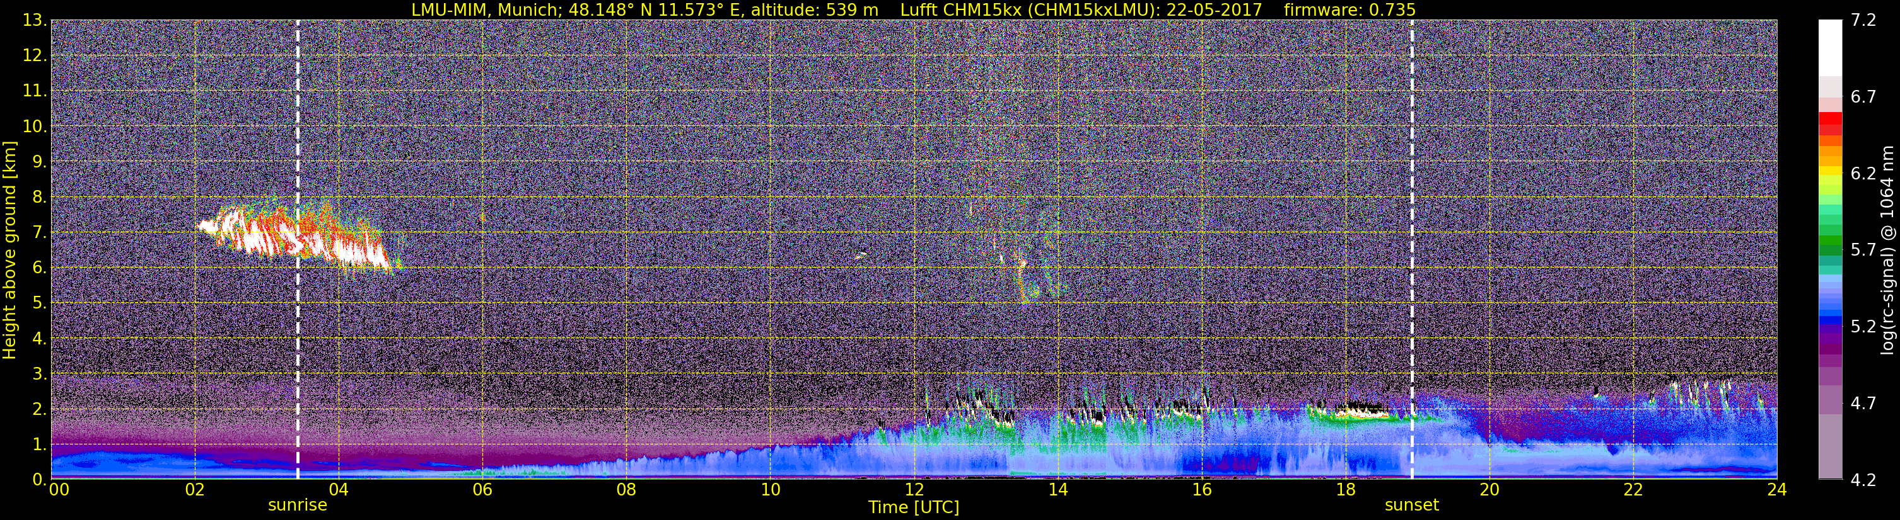Image resolution: width=1900 pixels, height=520 pixels.
Task: Click the '12.' tick on the height axis
Action: pyautogui.click(x=35, y=55)
